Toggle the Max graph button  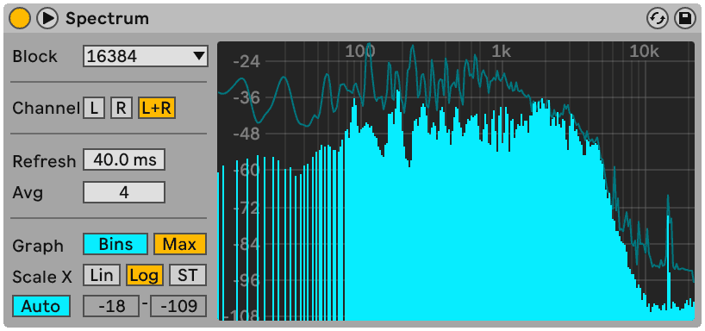tap(180, 244)
